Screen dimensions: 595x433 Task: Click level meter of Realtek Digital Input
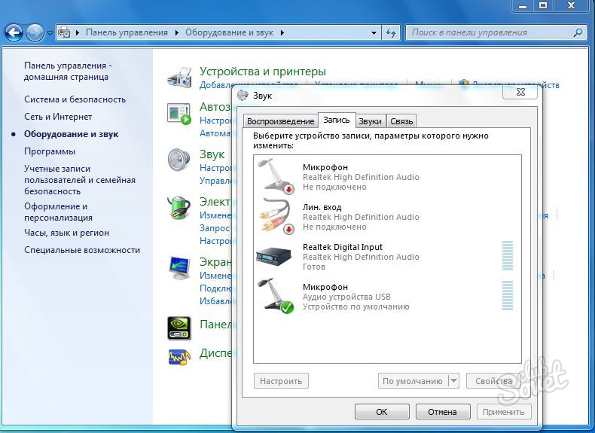[508, 255]
